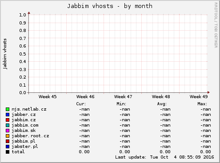Click the 'jabbim.pl' legend label
The height and width of the screenshot is (163, 220).
pos(24,141)
